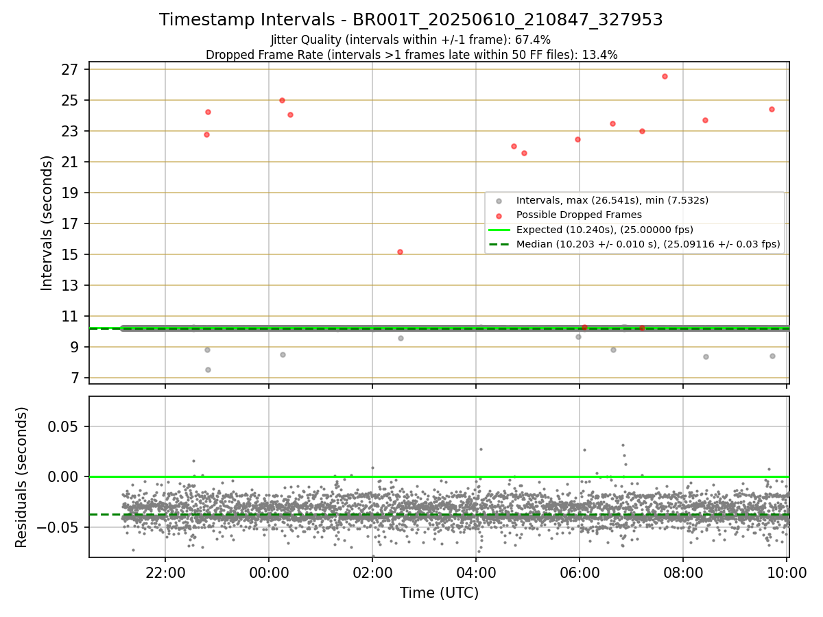Screen dimensions: 823x617
Task: Click legend text Intervals, max (26.541s), min (7.532s)
Action: 612,201
